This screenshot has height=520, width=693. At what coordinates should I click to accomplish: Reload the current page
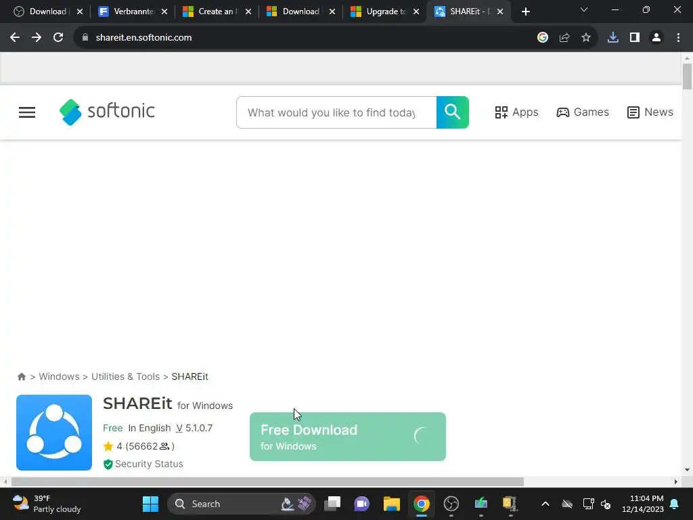tap(58, 38)
